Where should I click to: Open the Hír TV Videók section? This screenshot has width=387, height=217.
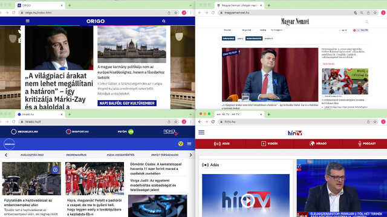pyautogui.click(x=270, y=143)
